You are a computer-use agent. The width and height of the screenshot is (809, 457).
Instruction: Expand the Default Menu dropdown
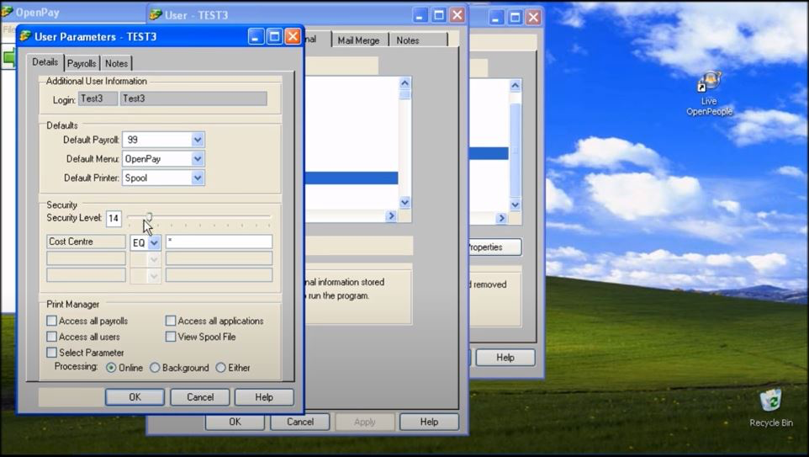[197, 159]
